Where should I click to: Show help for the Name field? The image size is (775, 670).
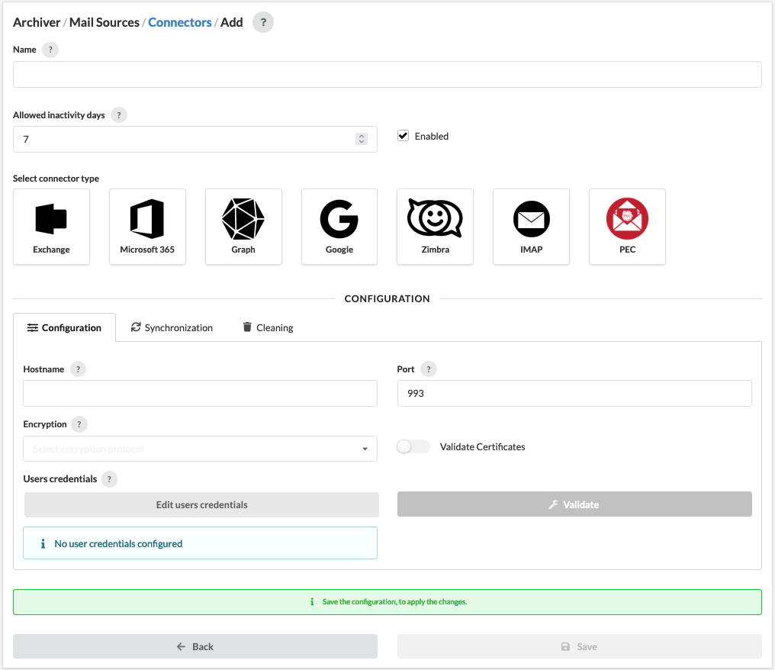click(x=50, y=50)
